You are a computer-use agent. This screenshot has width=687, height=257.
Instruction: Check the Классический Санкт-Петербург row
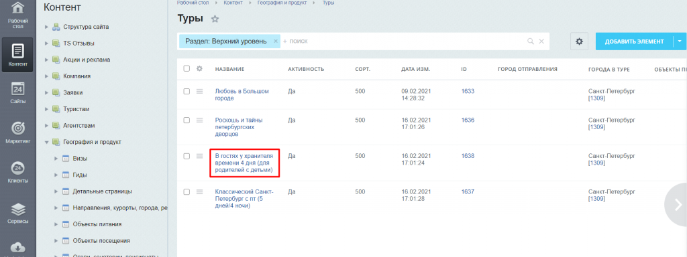(187, 191)
